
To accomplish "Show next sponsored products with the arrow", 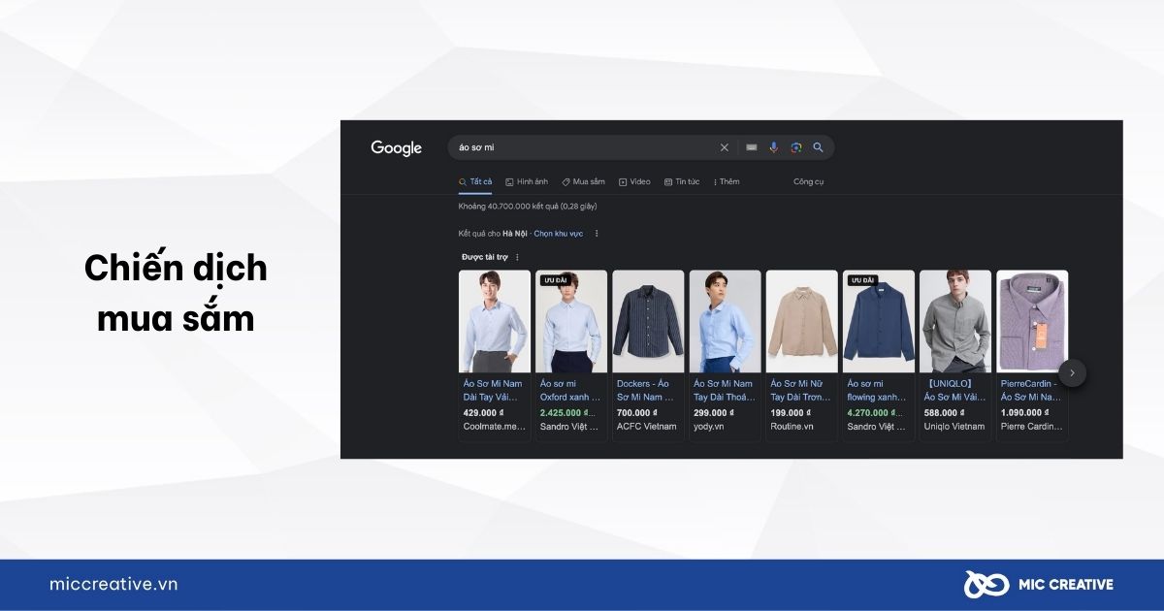I will [x=1072, y=372].
